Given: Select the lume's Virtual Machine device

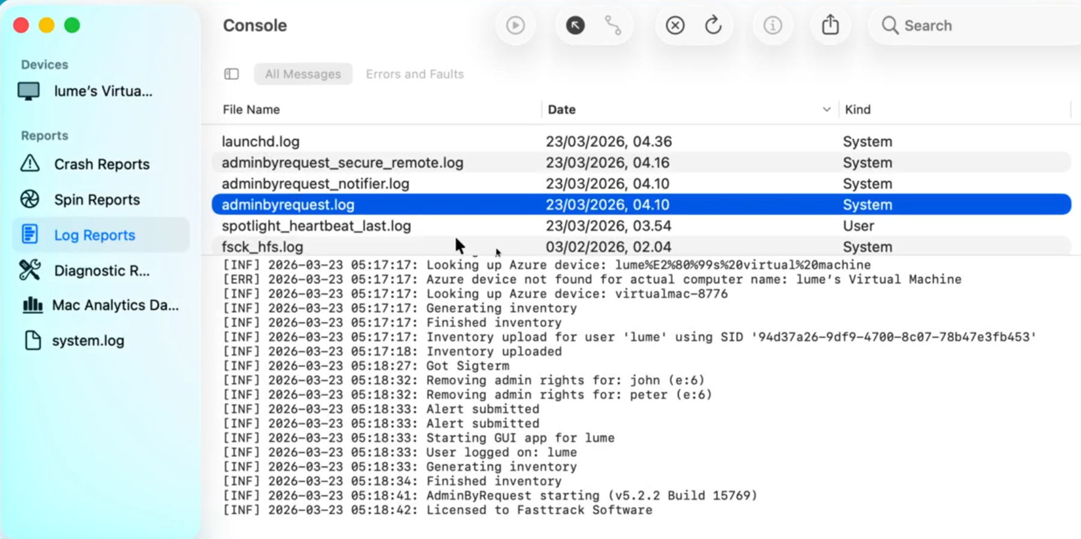Looking at the screenshot, I should pos(101,91).
